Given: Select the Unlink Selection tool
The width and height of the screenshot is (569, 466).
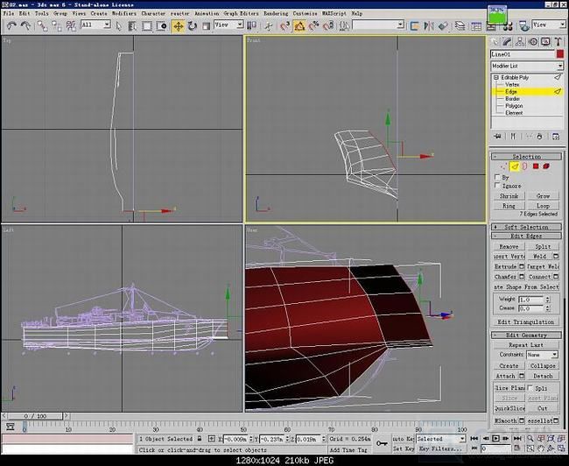Looking at the screenshot, I should (57, 25).
